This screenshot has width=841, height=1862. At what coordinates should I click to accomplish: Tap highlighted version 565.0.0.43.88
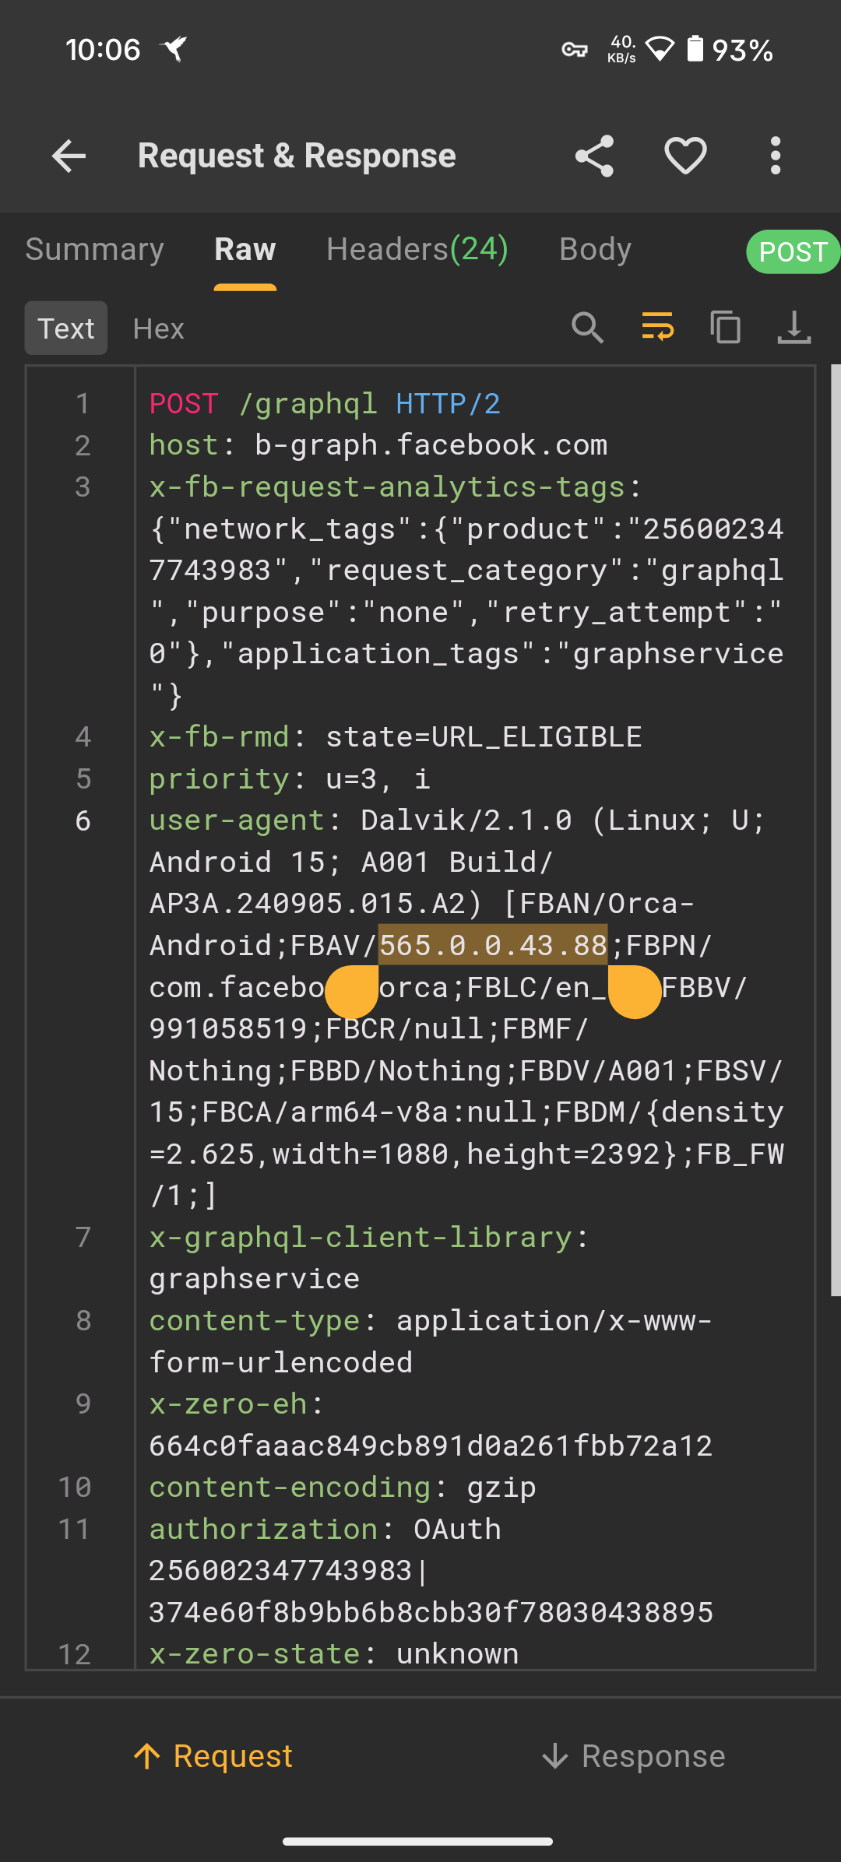[493, 945]
